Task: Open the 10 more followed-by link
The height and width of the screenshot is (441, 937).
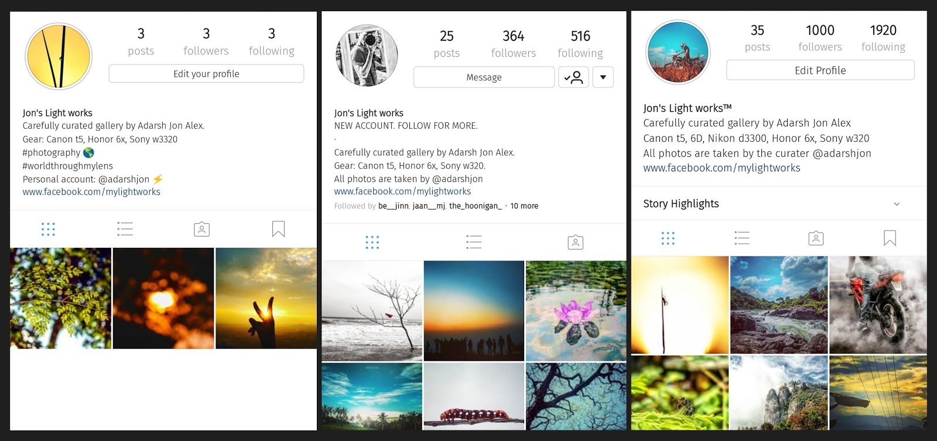Action: (524, 206)
